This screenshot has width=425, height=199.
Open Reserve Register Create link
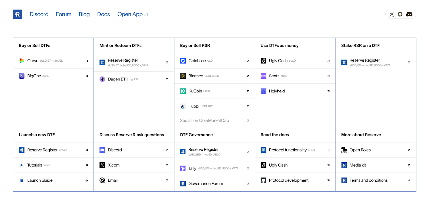53,150
